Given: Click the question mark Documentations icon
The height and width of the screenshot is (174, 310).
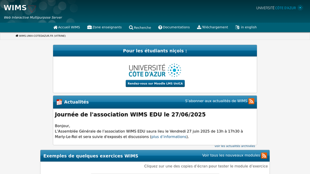Looking at the screenshot, I should (160, 28).
